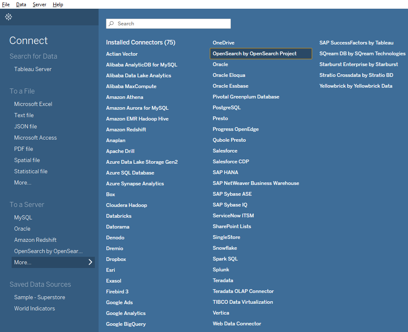Viewport: 408px width, 332px height.
Task: Select SAP HANA connector
Action: click(225, 172)
